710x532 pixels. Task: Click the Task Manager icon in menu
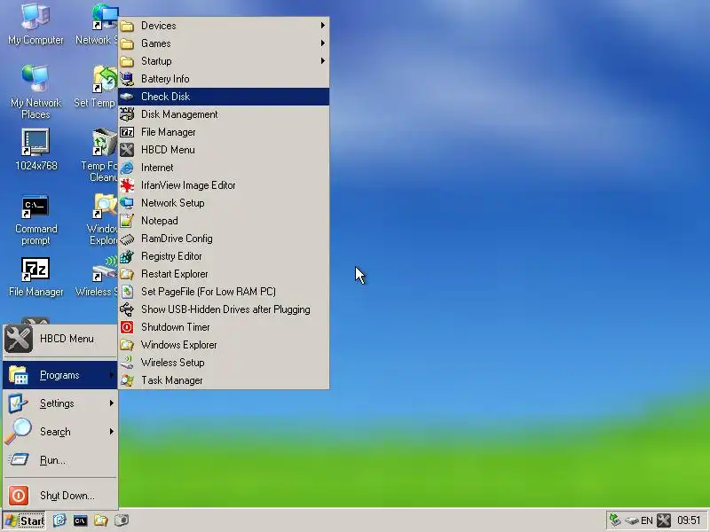tap(127, 380)
